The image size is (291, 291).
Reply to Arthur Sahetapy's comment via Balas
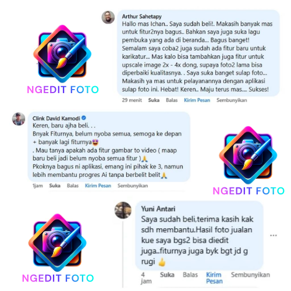pos(172,100)
